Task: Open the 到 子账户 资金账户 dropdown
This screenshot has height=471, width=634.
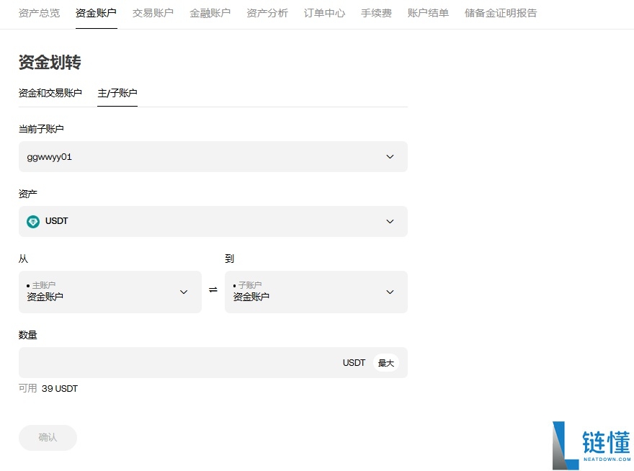Action: click(316, 292)
